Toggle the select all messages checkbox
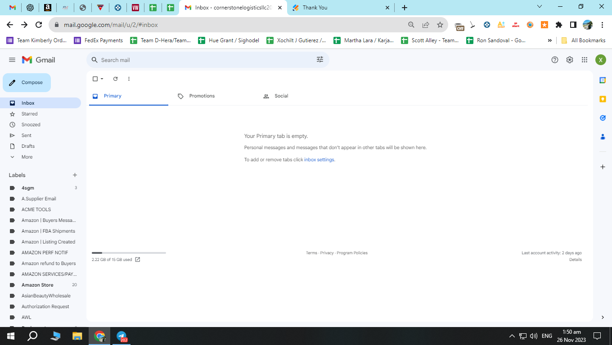The height and width of the screenshot is (345, 612). [95, 79]
